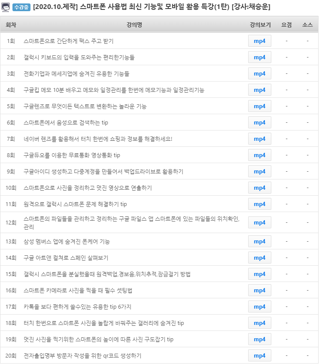Open mp4 for 15회 분실 원격백업 lecture

pos(260,274)
